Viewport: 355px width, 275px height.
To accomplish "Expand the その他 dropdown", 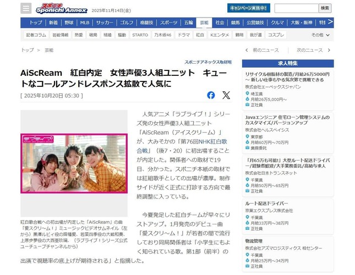I will point(320,35).
